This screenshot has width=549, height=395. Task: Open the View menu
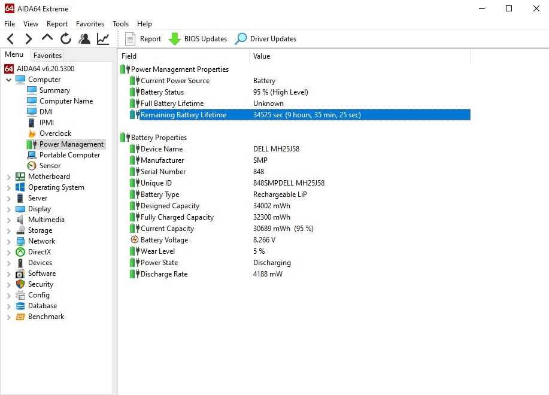point(31,24)
